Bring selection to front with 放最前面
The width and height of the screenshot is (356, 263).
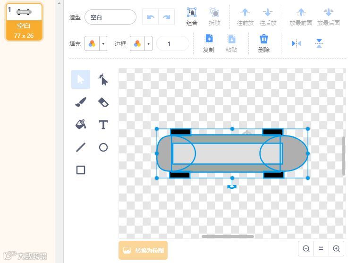click(x=301, y=17)
